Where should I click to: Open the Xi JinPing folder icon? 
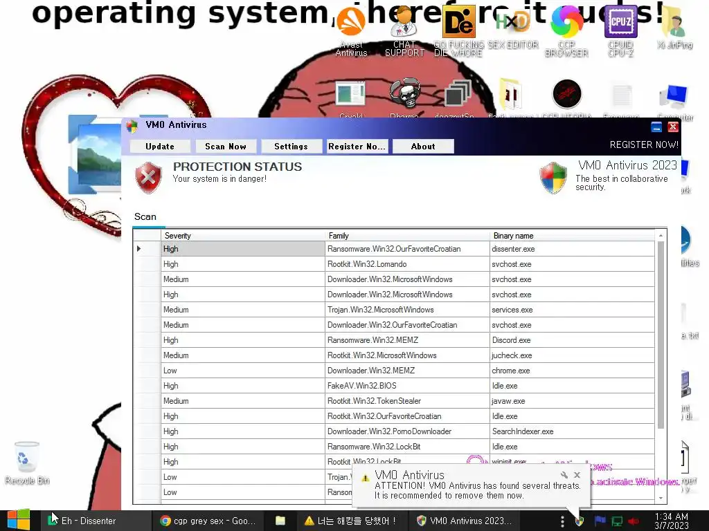[674, 28]
